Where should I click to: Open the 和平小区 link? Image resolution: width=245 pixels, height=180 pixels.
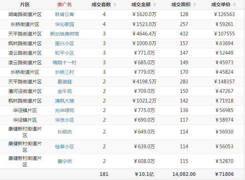coord(65,53)
